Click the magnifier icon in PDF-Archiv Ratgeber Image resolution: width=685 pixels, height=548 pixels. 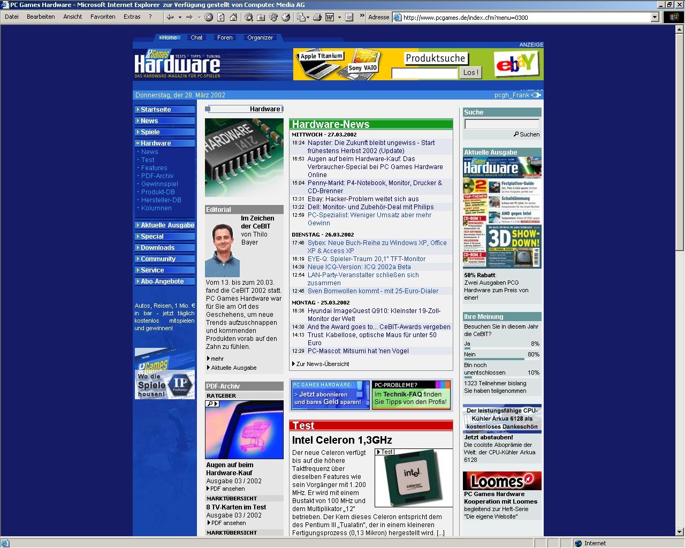[x=210, y=404]
